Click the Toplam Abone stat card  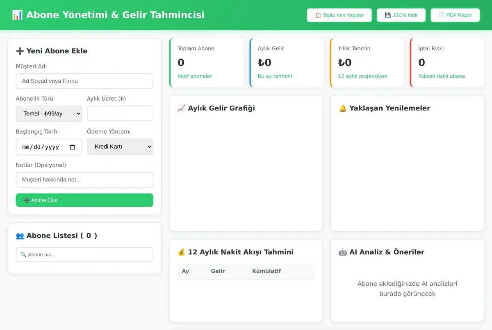[206, 63]
